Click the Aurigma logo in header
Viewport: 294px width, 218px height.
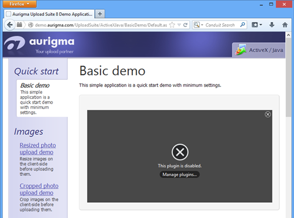point(39,45)
